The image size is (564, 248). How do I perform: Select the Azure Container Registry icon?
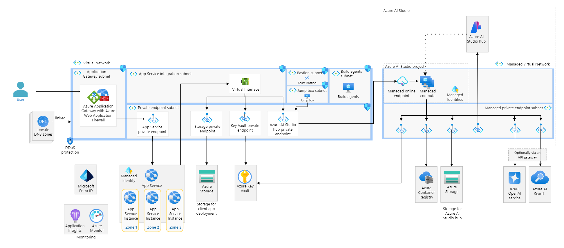click(x=426, y=178)
